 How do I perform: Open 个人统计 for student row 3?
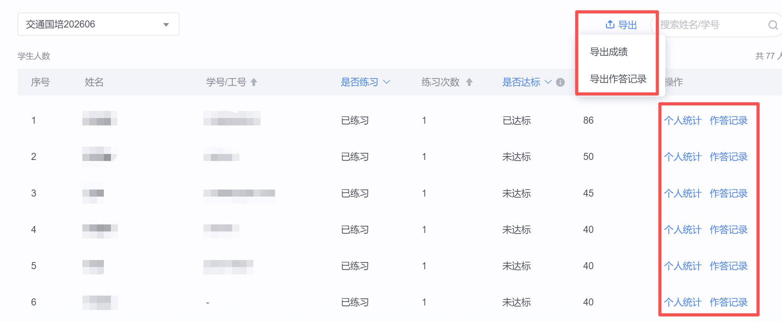pos(683,193)
